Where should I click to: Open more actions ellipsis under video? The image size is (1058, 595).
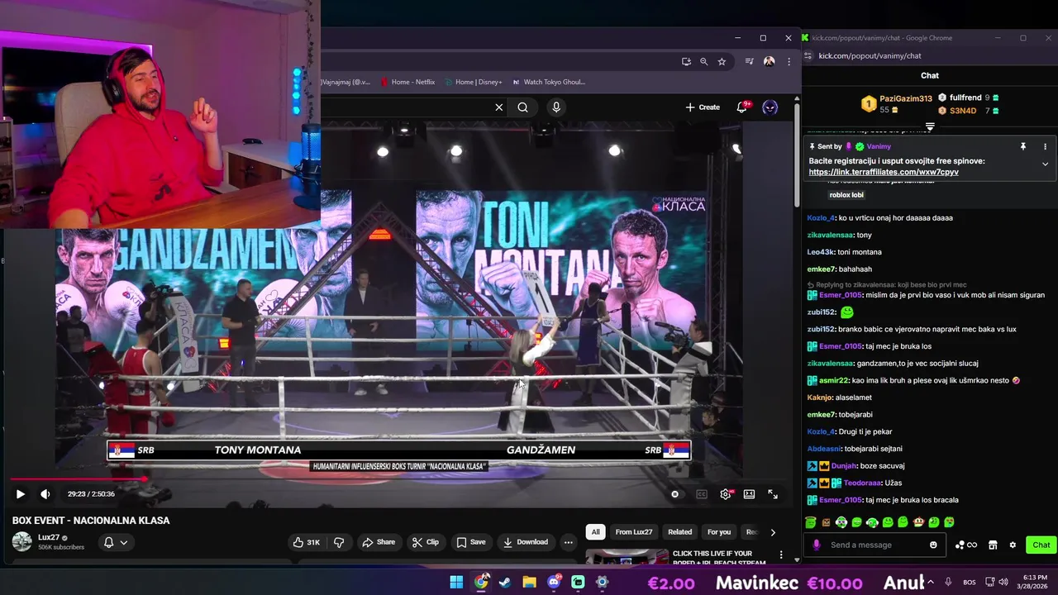pyautogui.click(x=568, y=542)
